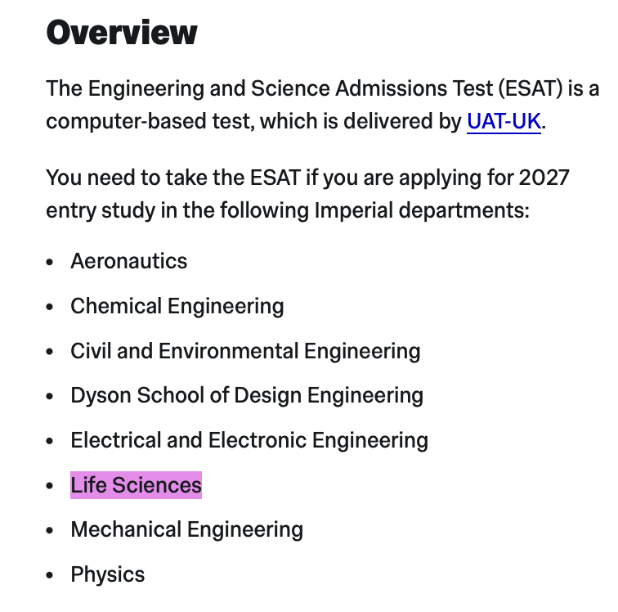Click Civil and Environmental Engineering entry
This screenshot has height=612, width=618.
pos(245,351)
